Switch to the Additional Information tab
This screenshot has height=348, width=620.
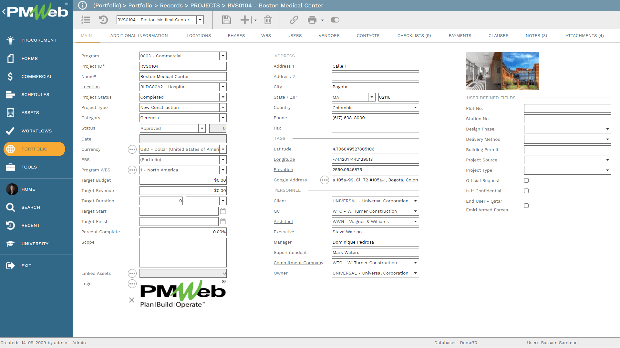139,36
